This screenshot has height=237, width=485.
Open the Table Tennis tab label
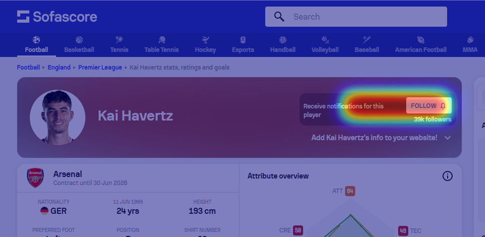pyautogui.click(x=162, y=50)
